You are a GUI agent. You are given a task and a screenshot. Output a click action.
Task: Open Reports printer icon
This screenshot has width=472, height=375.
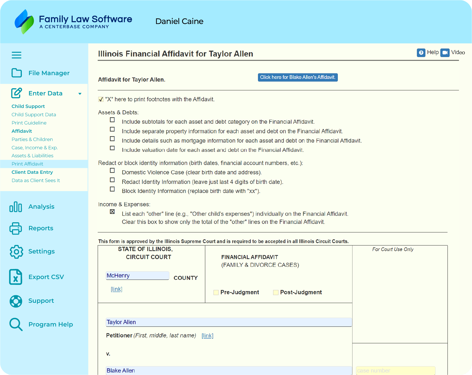click(x=16, y=228)
